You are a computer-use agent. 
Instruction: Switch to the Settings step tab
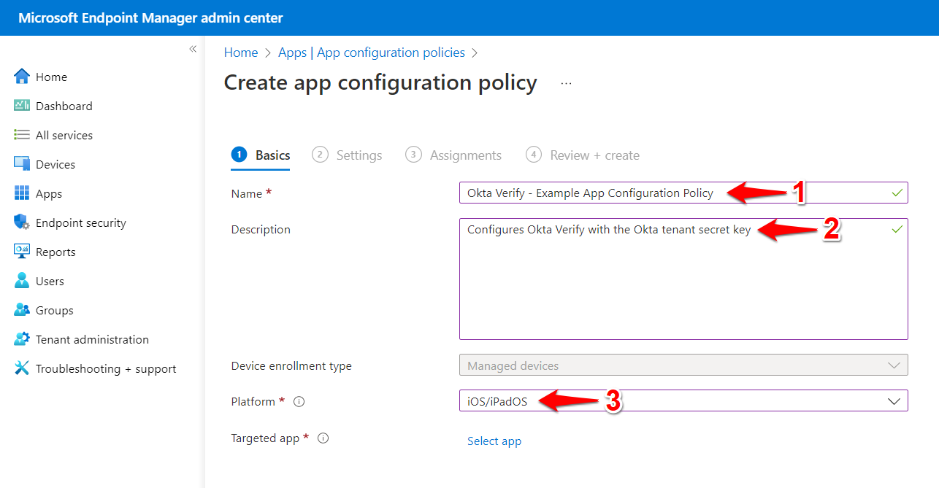[x=347, y=155]
